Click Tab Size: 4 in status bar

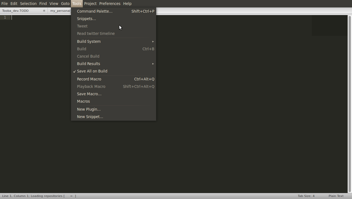coord(306,196)
